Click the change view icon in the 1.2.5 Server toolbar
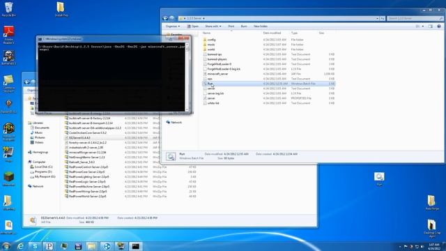Image resolution: width=446 pixels, height=251 pixels. click(x=418, y=26)
